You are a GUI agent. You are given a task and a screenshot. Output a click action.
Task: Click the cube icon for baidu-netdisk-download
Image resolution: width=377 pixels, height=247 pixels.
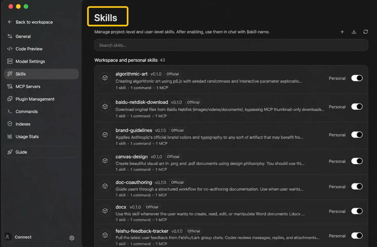point(105,107)
